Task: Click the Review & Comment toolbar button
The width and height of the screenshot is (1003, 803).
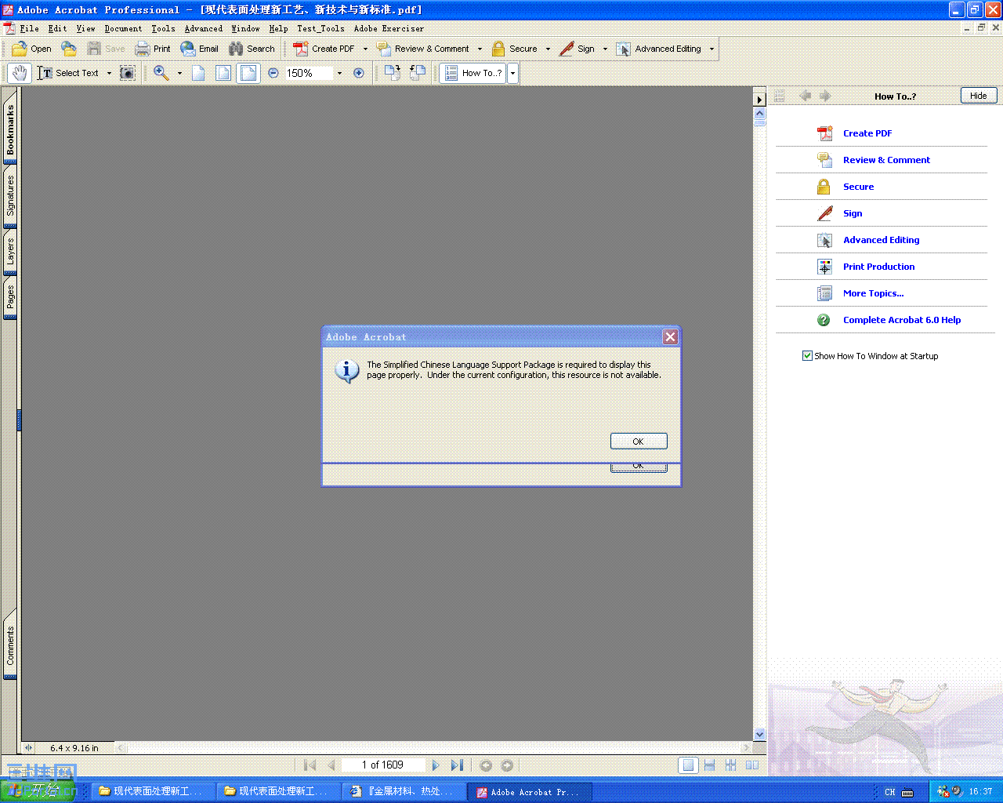Action: pyautogui.click(x=423, y=49)
